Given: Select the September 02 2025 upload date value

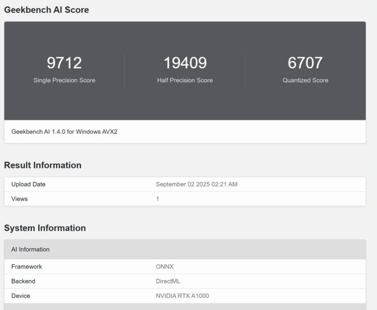Looking at the screenshot, I should (x=196, y=184).
